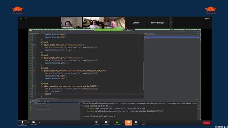The image size is (228, 128).
Task: Click the 'You are viewing markgraf's screen' banner
Action: (108, 30)
